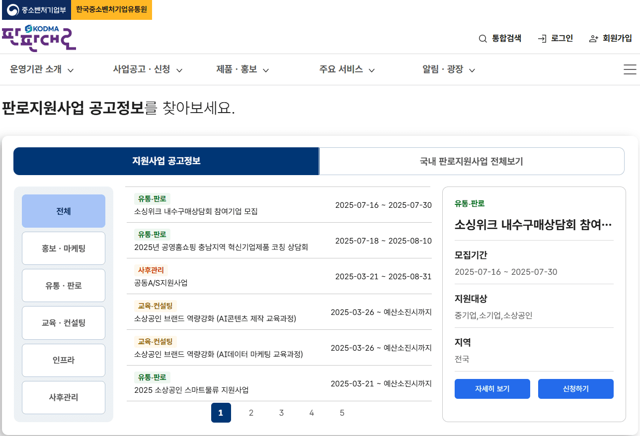Click the 중소벤처기업부 ministry logo
Image resolution: width=640 pixels, height=436 pixels.
tap(36, 9)
